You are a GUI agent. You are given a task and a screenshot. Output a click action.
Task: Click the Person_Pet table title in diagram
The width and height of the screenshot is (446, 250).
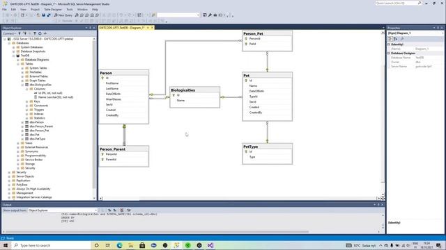click(x=267, y=33)
